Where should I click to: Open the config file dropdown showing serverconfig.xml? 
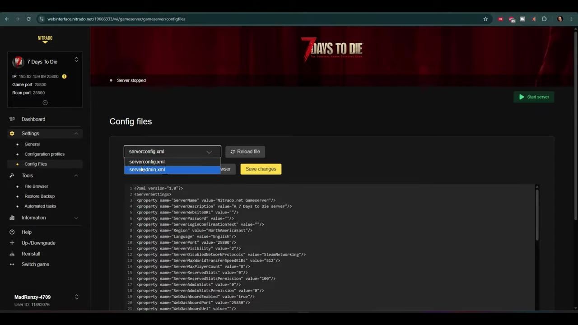pos(172,152)
